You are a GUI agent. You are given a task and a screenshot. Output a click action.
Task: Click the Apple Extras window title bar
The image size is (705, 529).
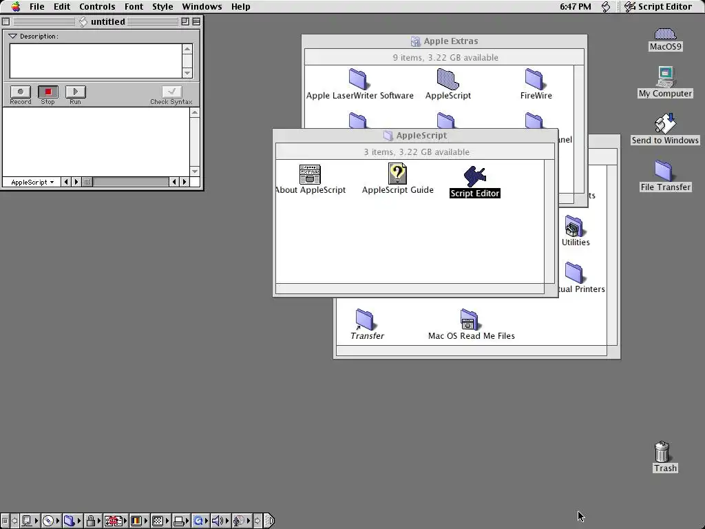(x=444, y=41)
